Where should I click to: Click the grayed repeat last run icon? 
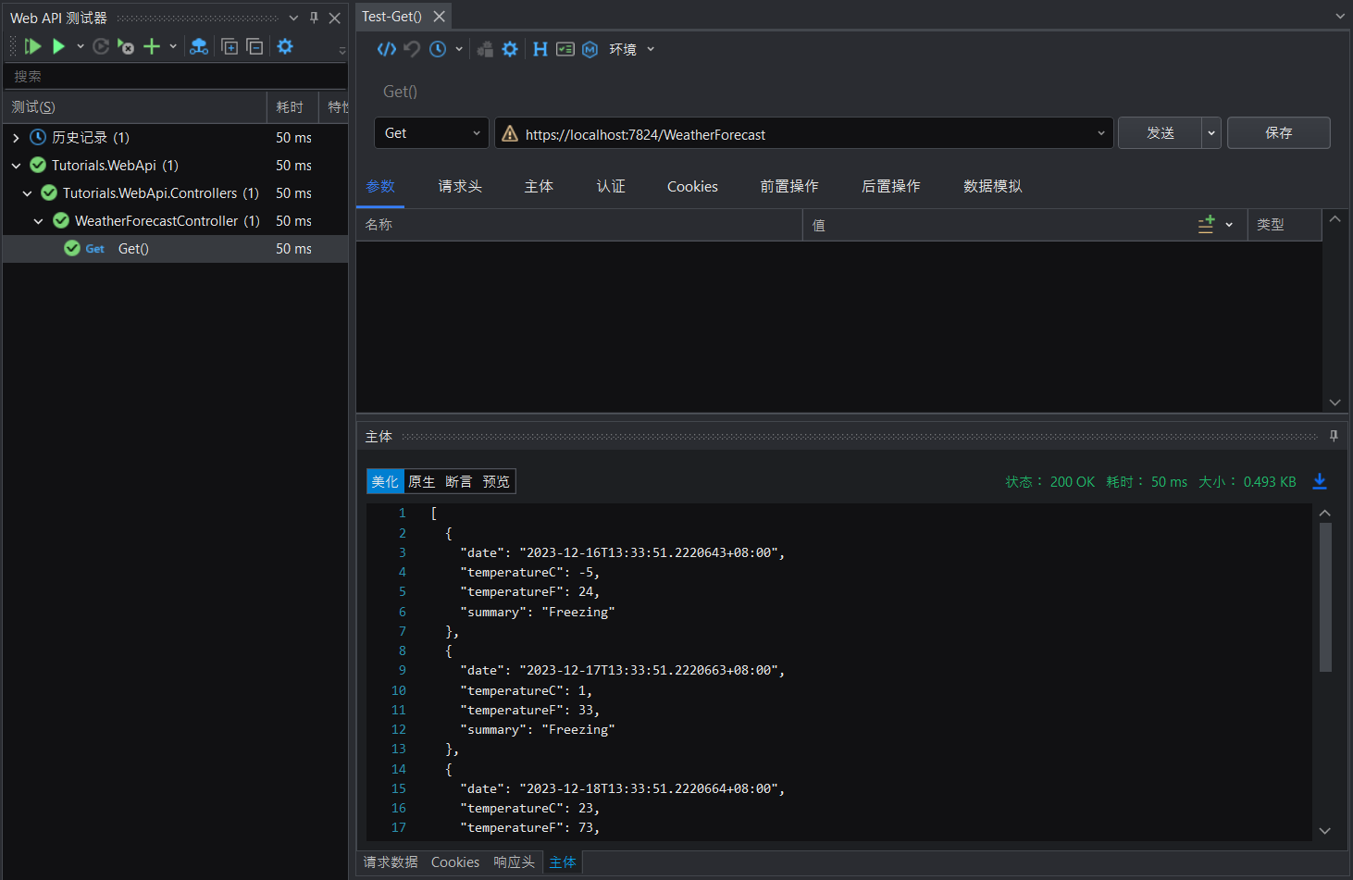tap(101, 46)
